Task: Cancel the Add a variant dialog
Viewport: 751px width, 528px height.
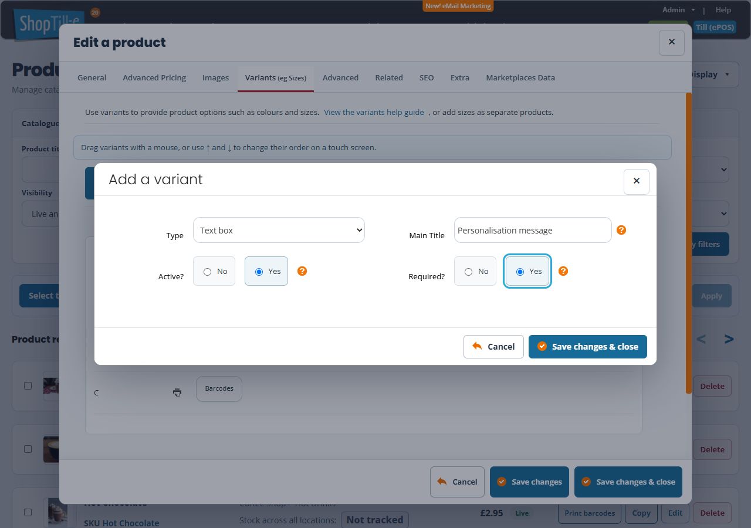Action: [x=493, y=346]
